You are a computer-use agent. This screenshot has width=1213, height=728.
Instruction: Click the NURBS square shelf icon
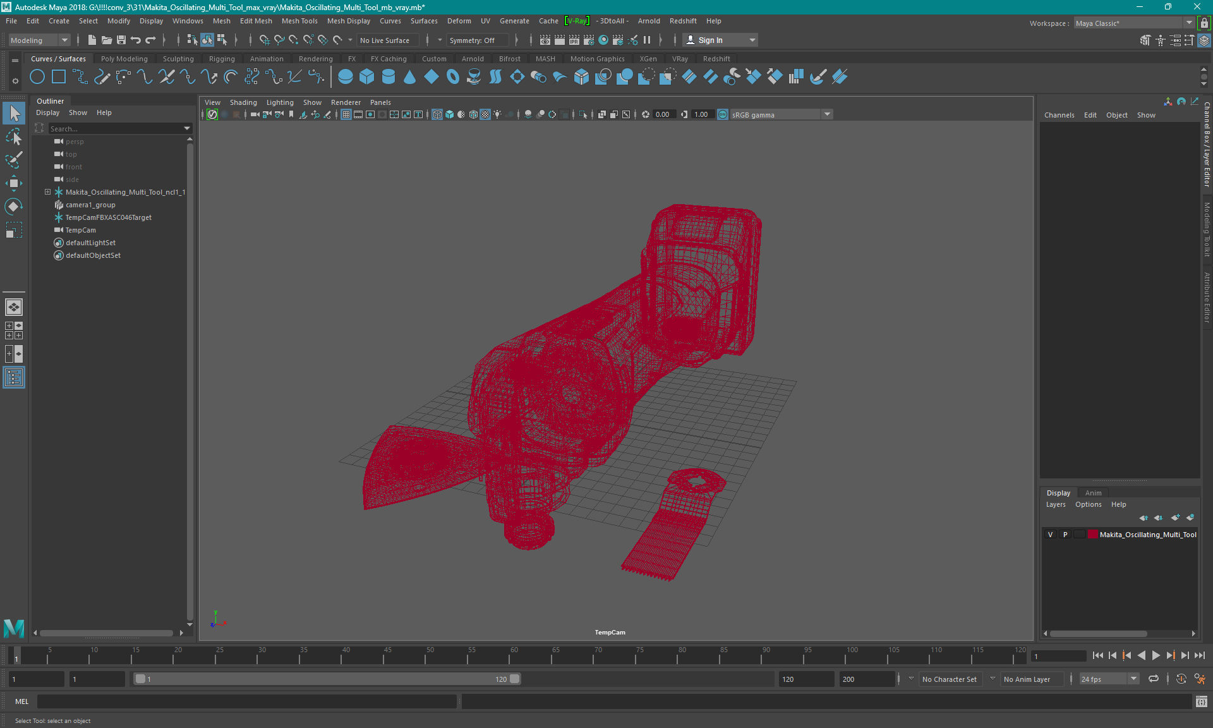click(59, 77)
